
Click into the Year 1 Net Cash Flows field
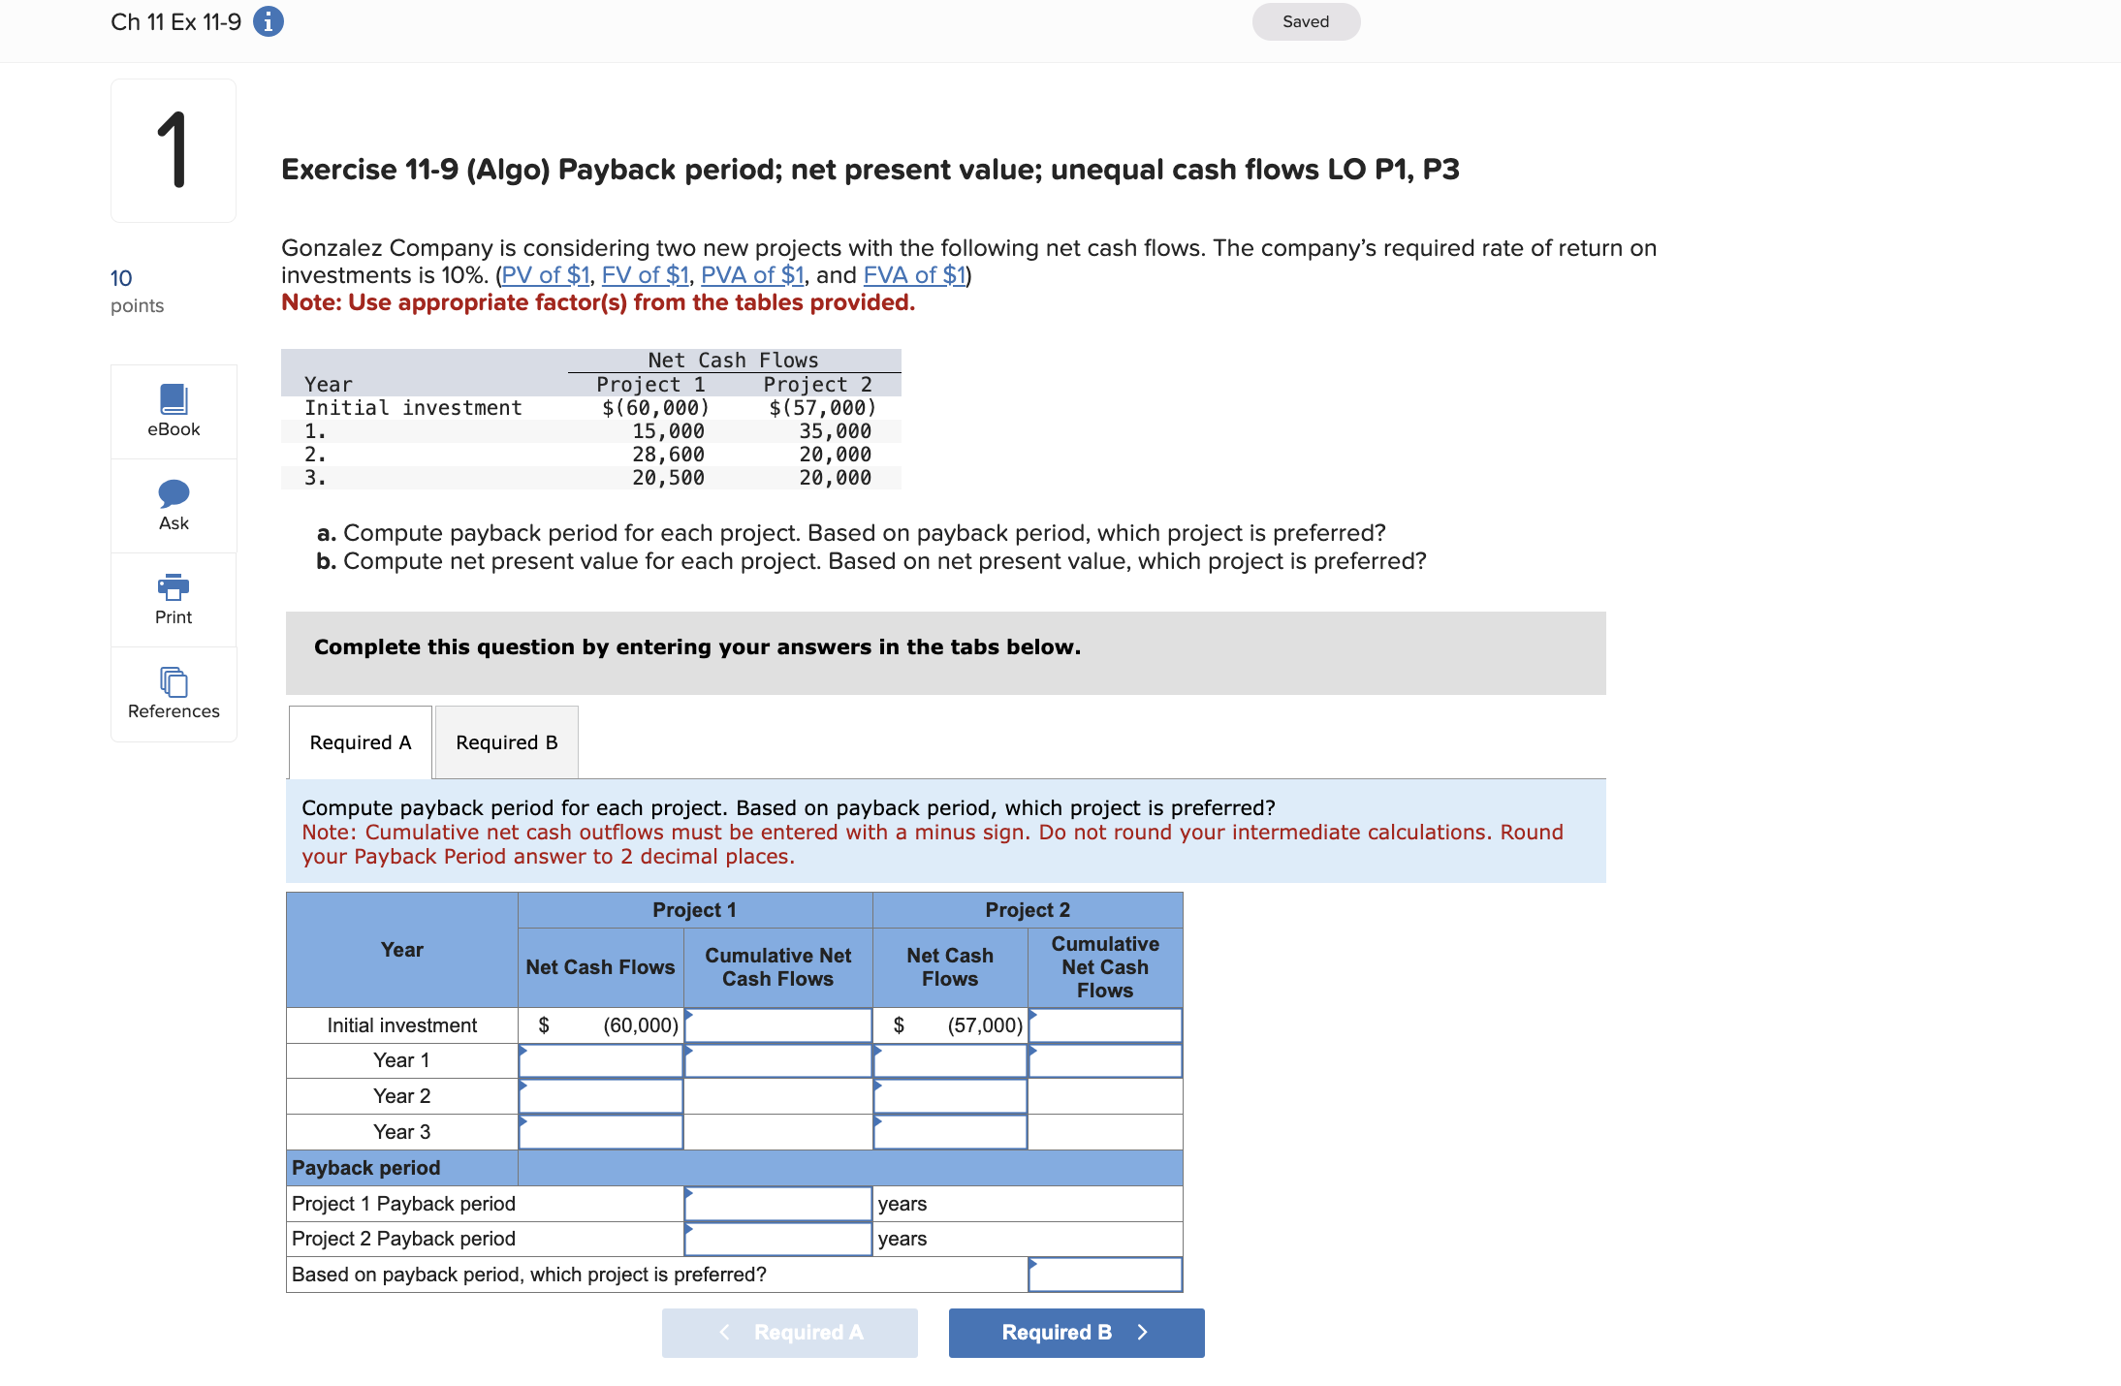[599, 1060]
